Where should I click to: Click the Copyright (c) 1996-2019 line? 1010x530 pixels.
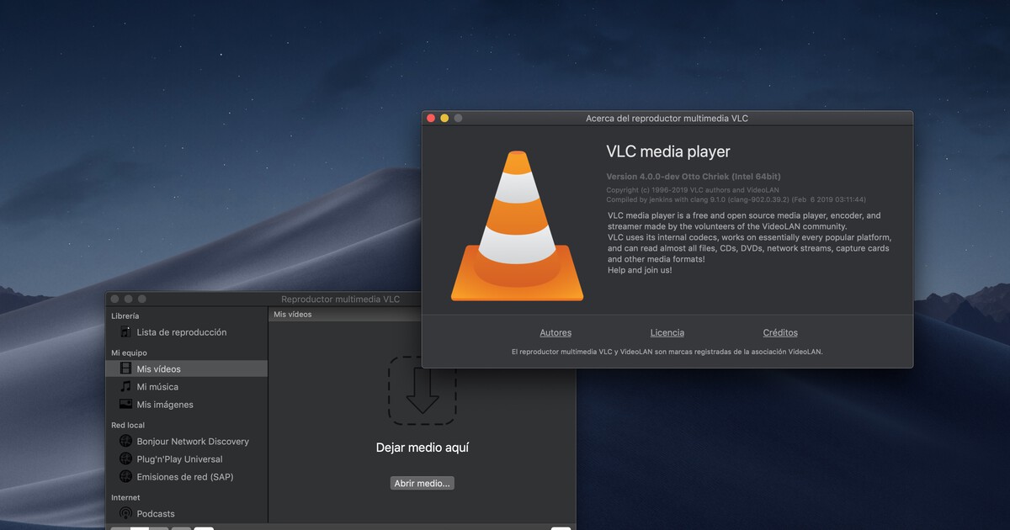point(693,190)
